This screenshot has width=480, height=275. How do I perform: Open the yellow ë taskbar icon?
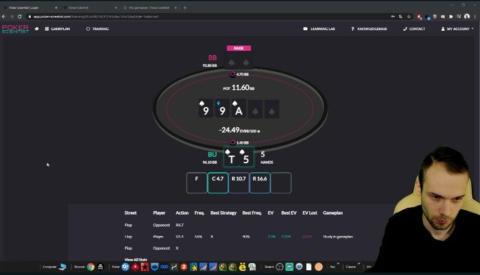coord(242,267)
